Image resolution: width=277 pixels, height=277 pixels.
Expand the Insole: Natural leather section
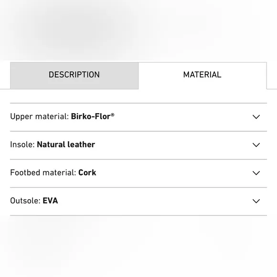pos(138,145)
